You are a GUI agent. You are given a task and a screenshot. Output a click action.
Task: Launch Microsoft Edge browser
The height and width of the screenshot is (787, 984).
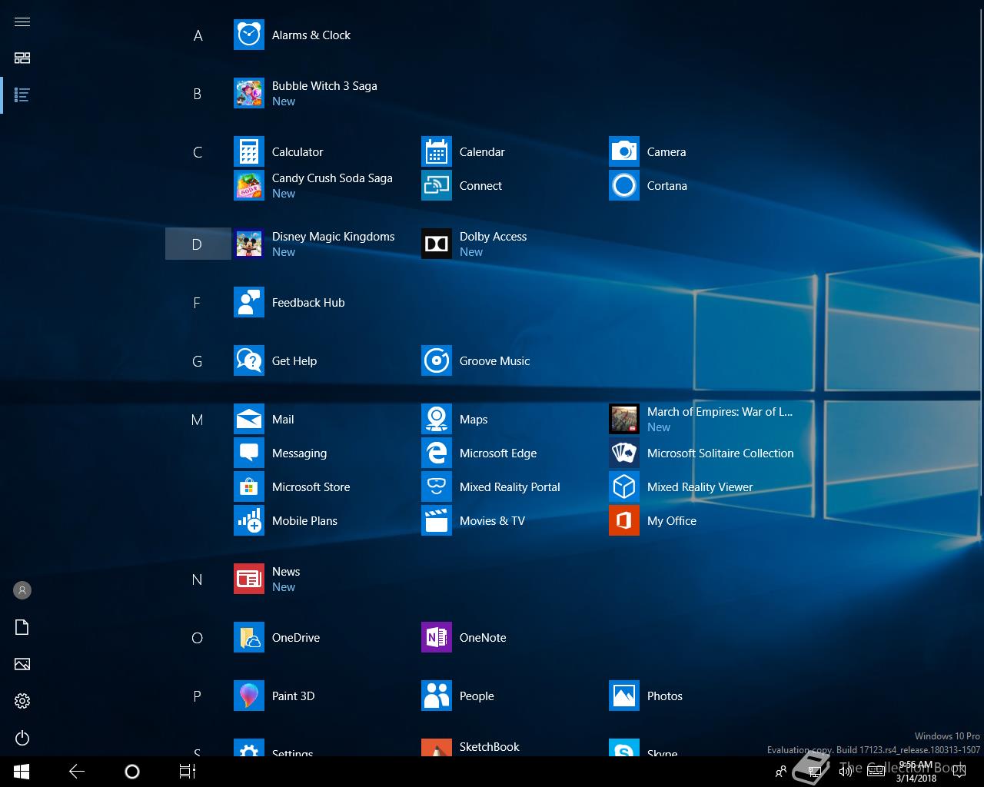coord(512,453)
